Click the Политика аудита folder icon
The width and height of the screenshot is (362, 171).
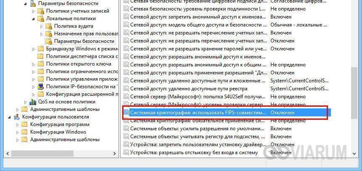tap(49, 26)
